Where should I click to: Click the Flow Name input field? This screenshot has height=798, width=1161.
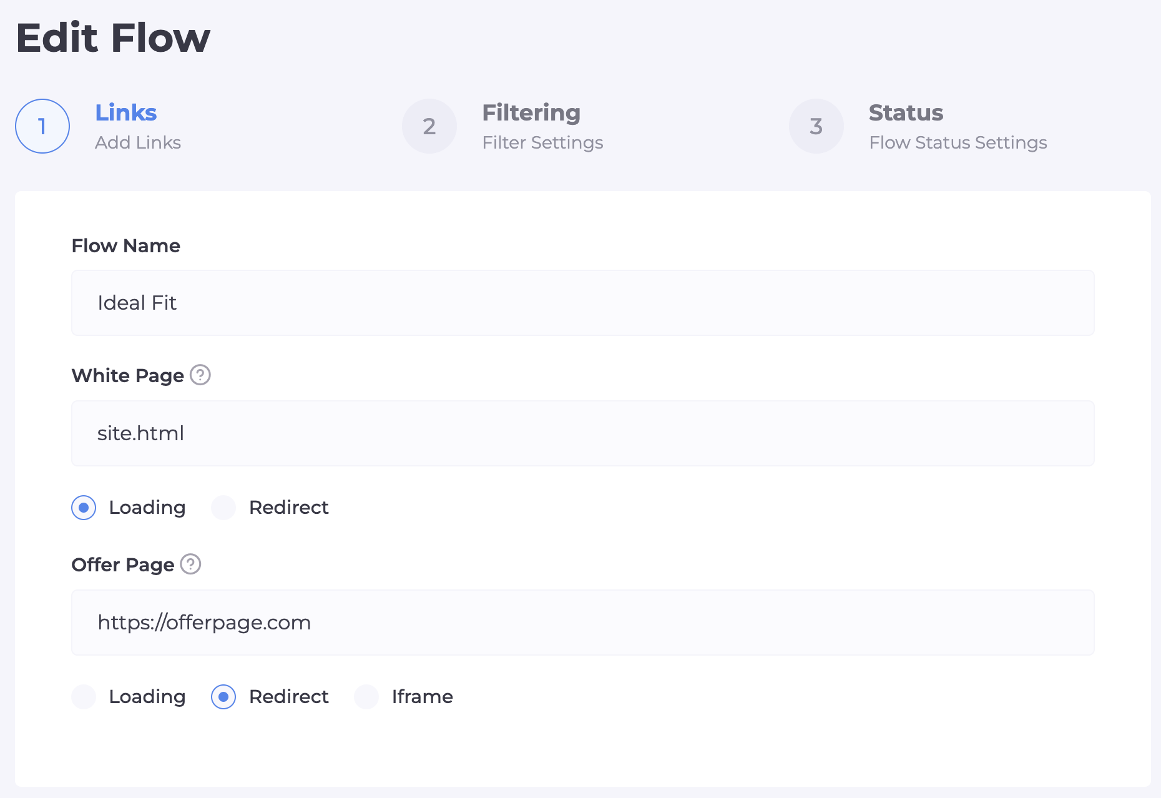pos(582,303)
